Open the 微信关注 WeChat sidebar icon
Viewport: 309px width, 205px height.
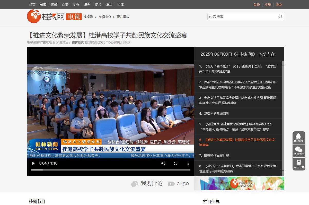pyautogui.click(x=299, y=151)
